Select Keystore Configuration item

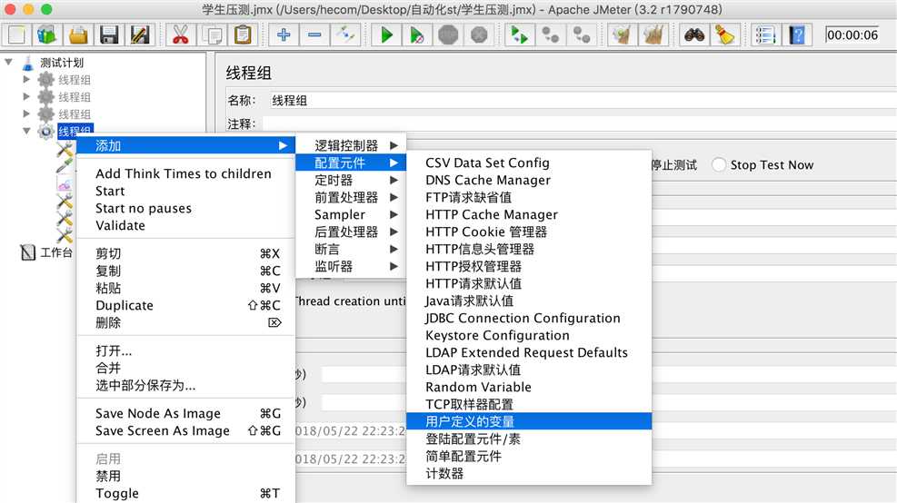(x=529, y=335)
